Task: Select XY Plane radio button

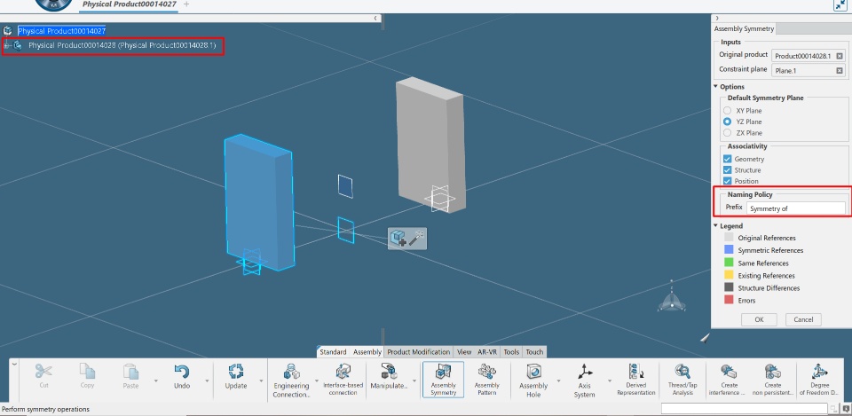Action: [x=727, y=110]
